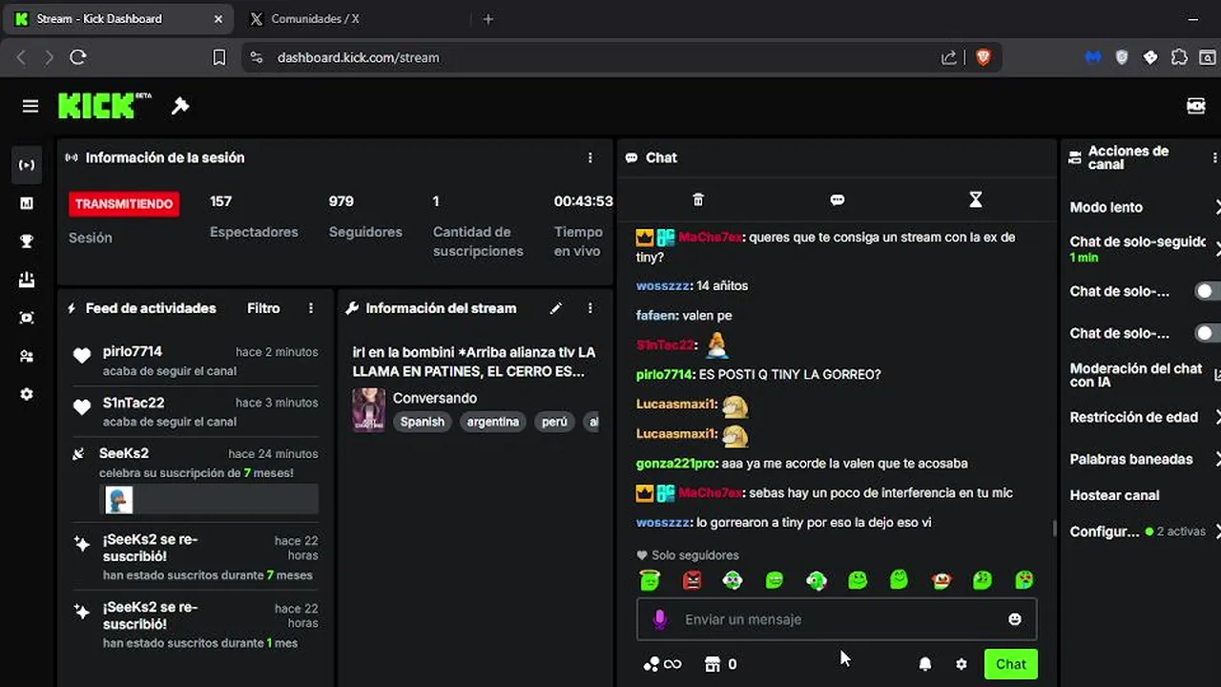Click the purple microphone icon in the message box
Viewport: 1221px width, 687px height.
coord(659,619)
